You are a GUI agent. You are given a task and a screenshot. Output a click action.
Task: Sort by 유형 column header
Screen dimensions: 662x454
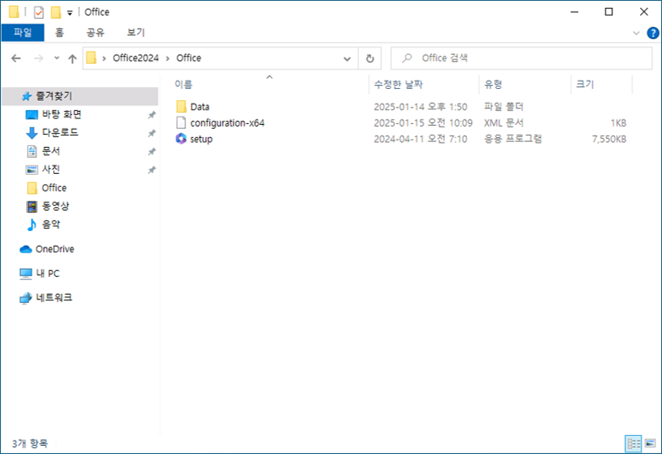click(493, 84)
